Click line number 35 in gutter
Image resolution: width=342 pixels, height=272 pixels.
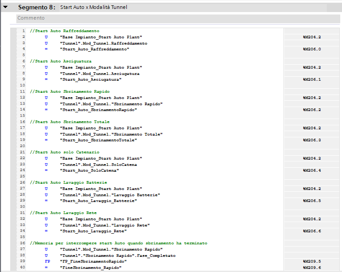point(22,237)
